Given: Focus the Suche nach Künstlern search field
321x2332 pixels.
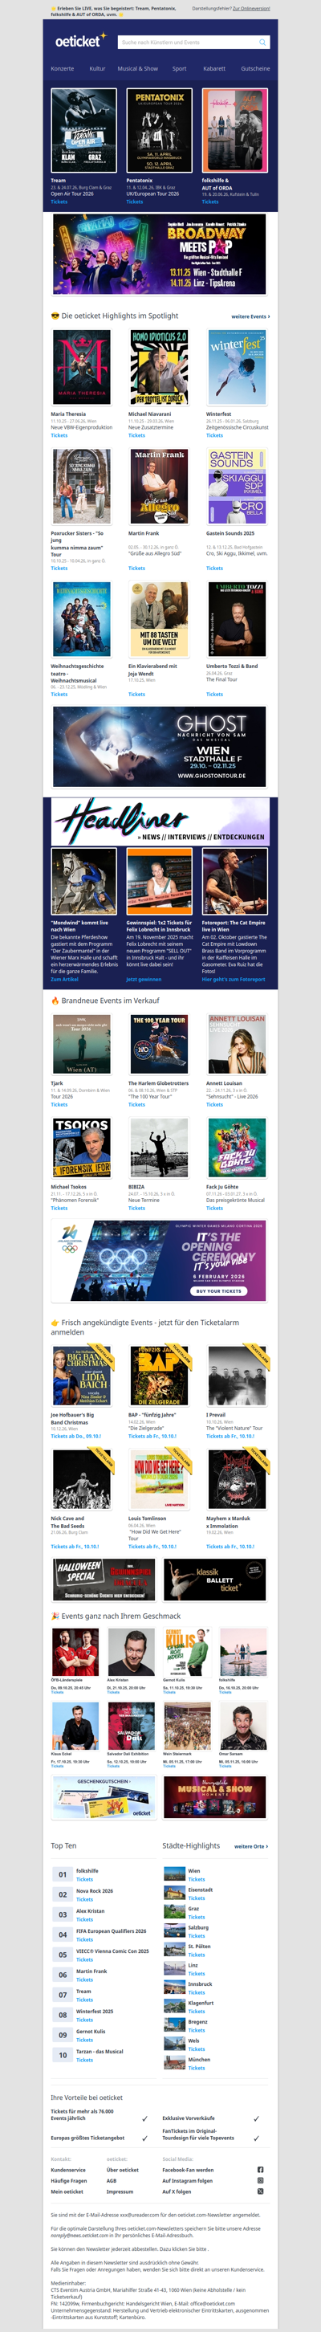Looking at the screenshot, I should (193, 42).
